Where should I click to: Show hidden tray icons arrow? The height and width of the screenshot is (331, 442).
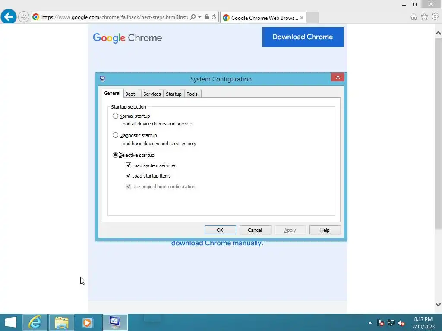tap(370, 323)
